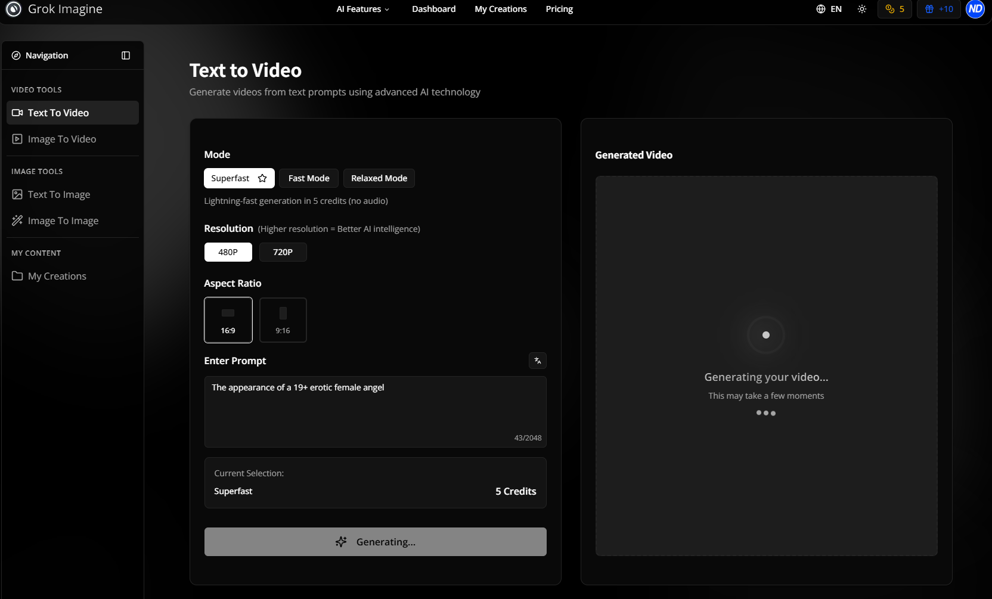This screenshot has height=599, width=992.
Task: Switch to Fast Mode
Action: coord(309,178)
